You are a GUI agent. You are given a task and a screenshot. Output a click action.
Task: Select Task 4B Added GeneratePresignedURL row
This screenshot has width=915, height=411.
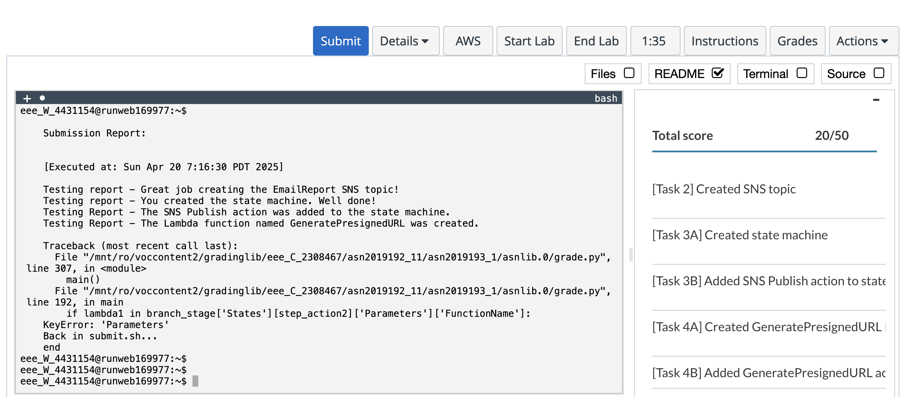click(x=769, y=373)
